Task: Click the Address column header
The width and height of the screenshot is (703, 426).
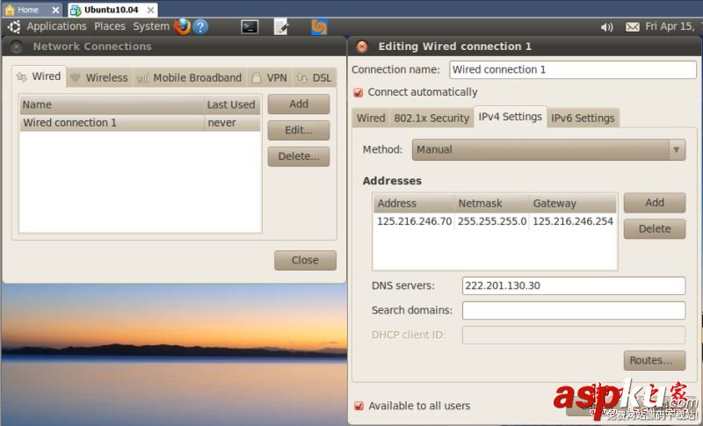Action: [x=414, y=204]
